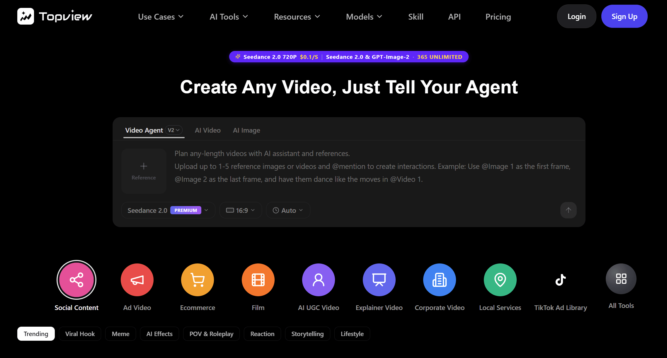667x358 pixels.
Task: Click the Sign Up button
Action: point(625,16)
